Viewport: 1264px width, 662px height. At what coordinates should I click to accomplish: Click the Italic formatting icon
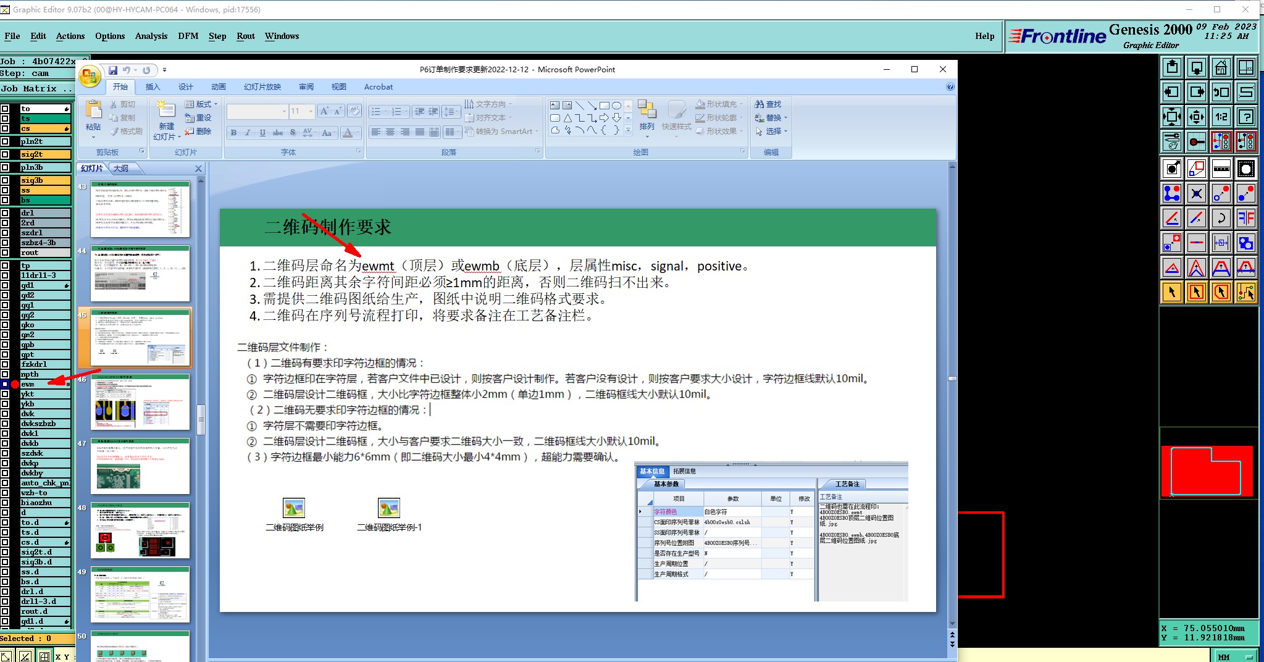248,132
